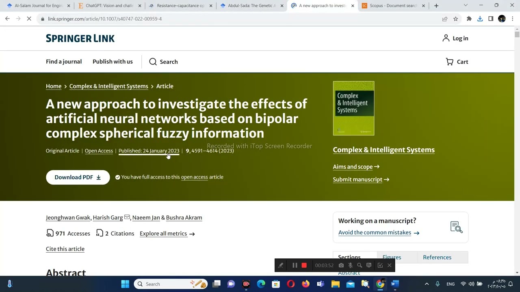Click the Complex & Intelligent Systems journal cover

coord(353,108)
